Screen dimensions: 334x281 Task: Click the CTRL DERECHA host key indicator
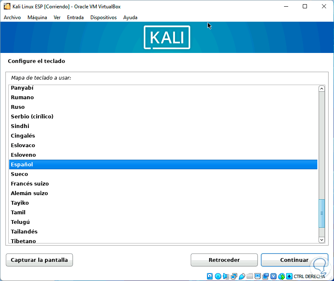click(309, 276)
